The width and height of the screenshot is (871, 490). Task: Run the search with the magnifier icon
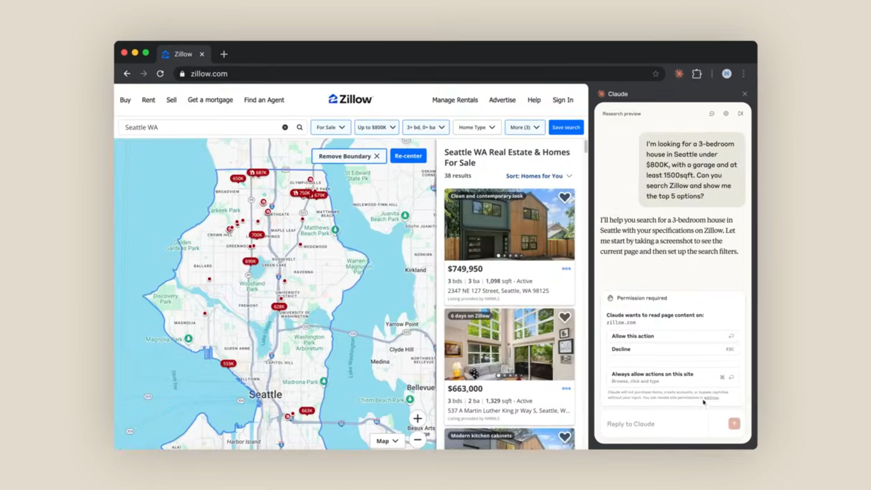pyautogui.click(x=299, y=127)
